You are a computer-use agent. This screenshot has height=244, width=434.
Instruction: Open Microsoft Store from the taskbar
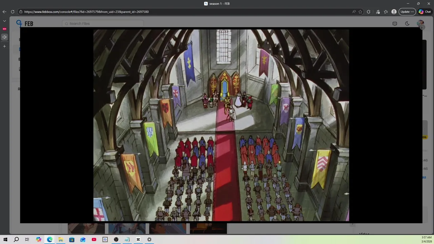click(x=72, y=240)
